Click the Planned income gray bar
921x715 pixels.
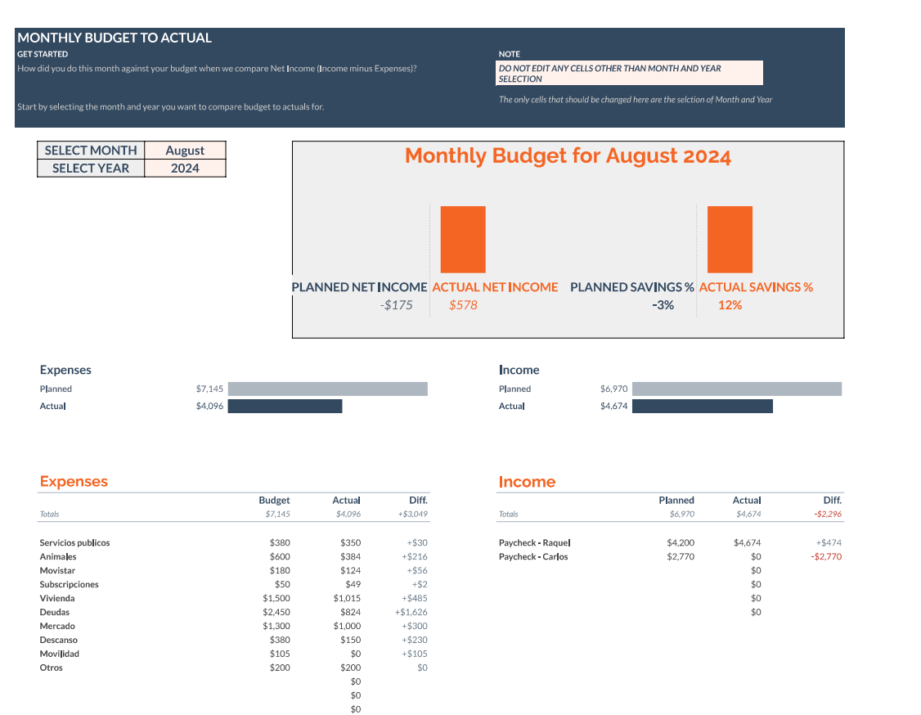(x=737, y=389)
